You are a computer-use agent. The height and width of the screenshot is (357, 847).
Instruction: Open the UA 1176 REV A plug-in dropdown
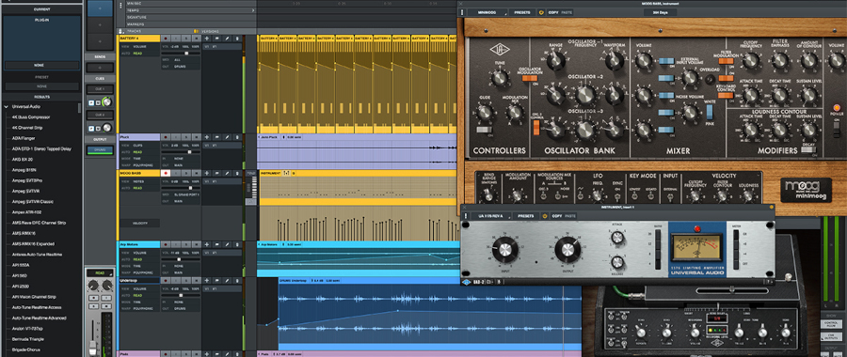click(490, 216)
